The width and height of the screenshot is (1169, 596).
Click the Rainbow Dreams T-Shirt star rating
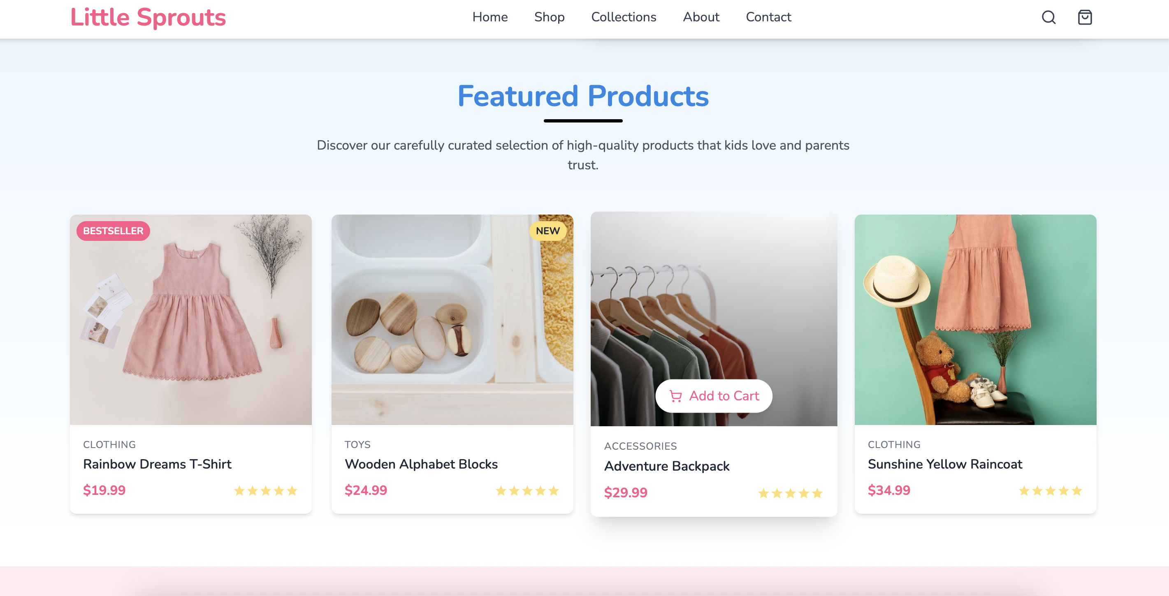point(265,490)
